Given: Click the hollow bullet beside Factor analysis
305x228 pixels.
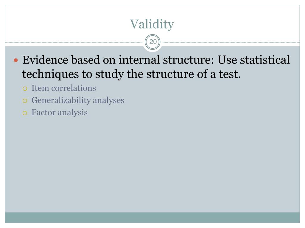Looking at the screenshot, I should pyautogui.click(x=25, y=113).
